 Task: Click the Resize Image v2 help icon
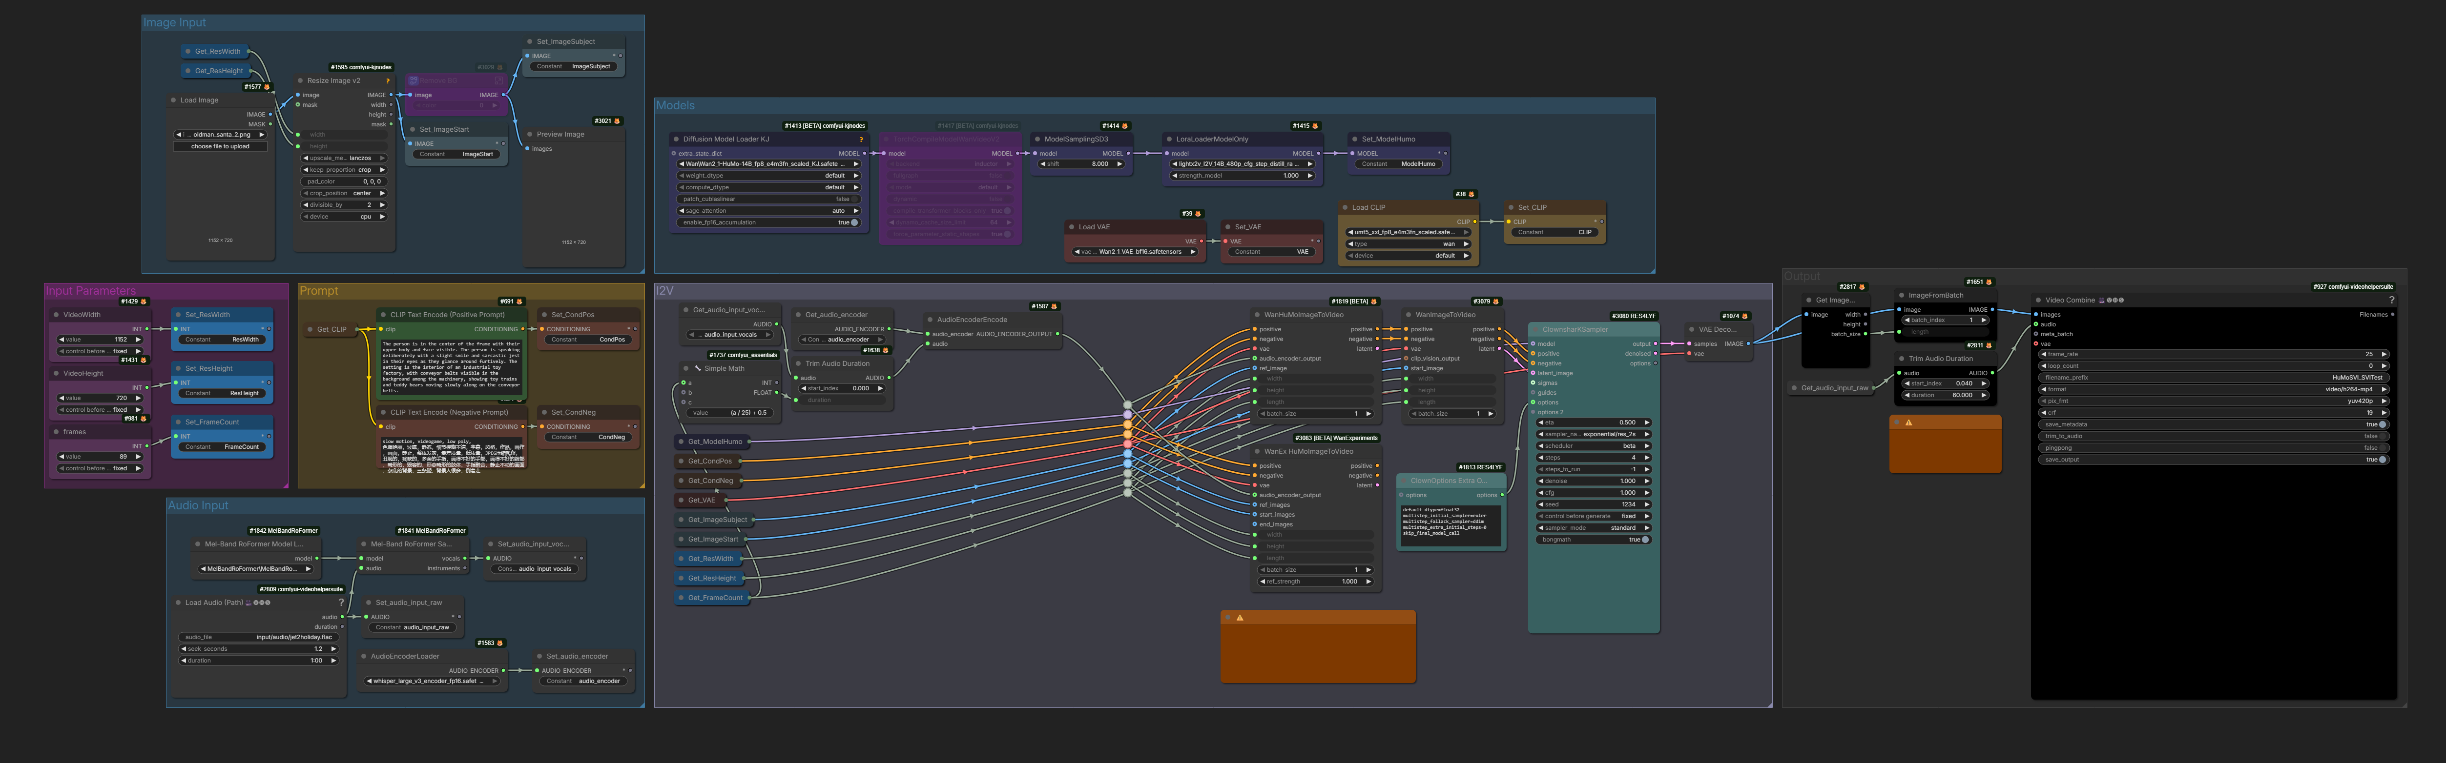pyautogui.click(x=388, y=80)
